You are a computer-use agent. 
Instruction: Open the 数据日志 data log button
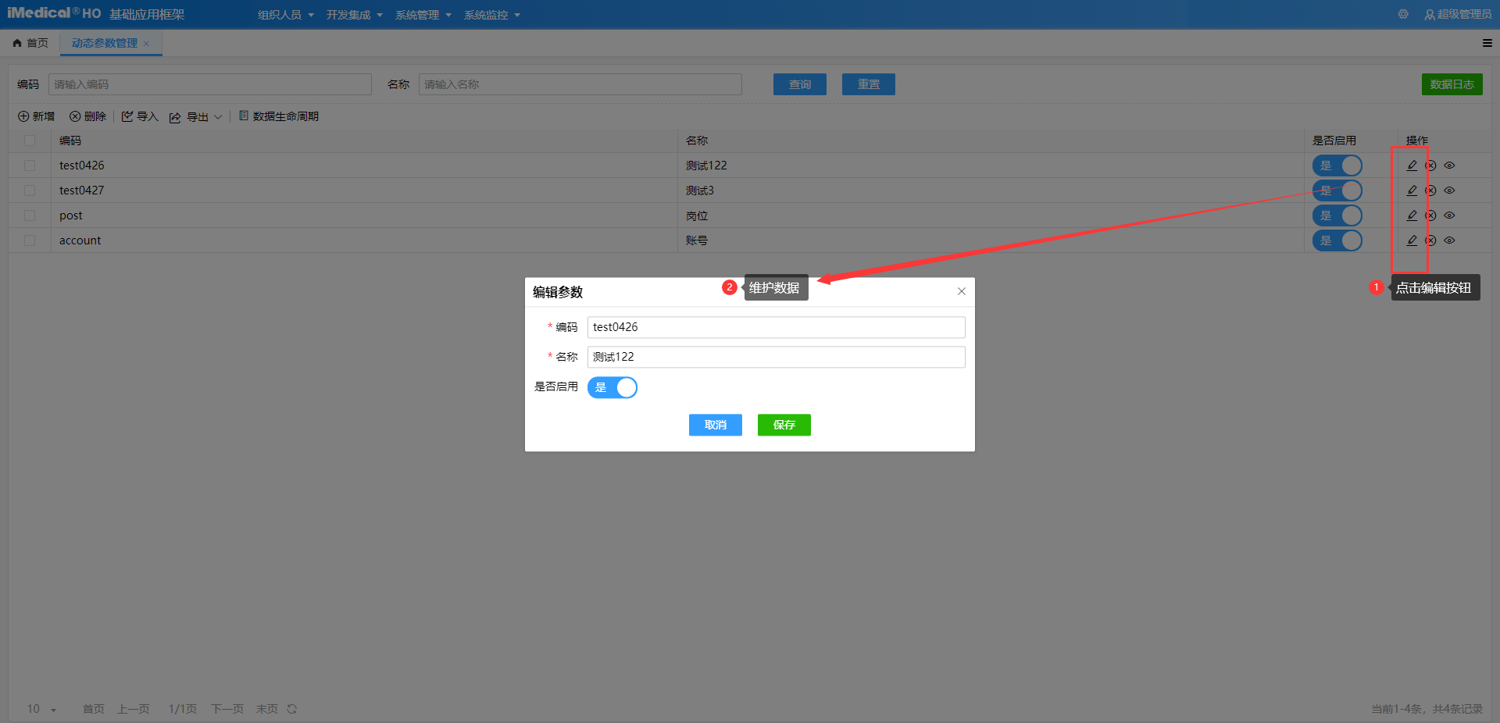(1452, 84)
